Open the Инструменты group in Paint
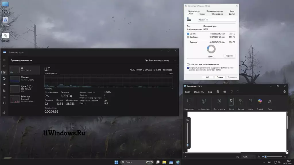Image resolution: width=294 pixels, height=165 pixels. click(219, 101)
